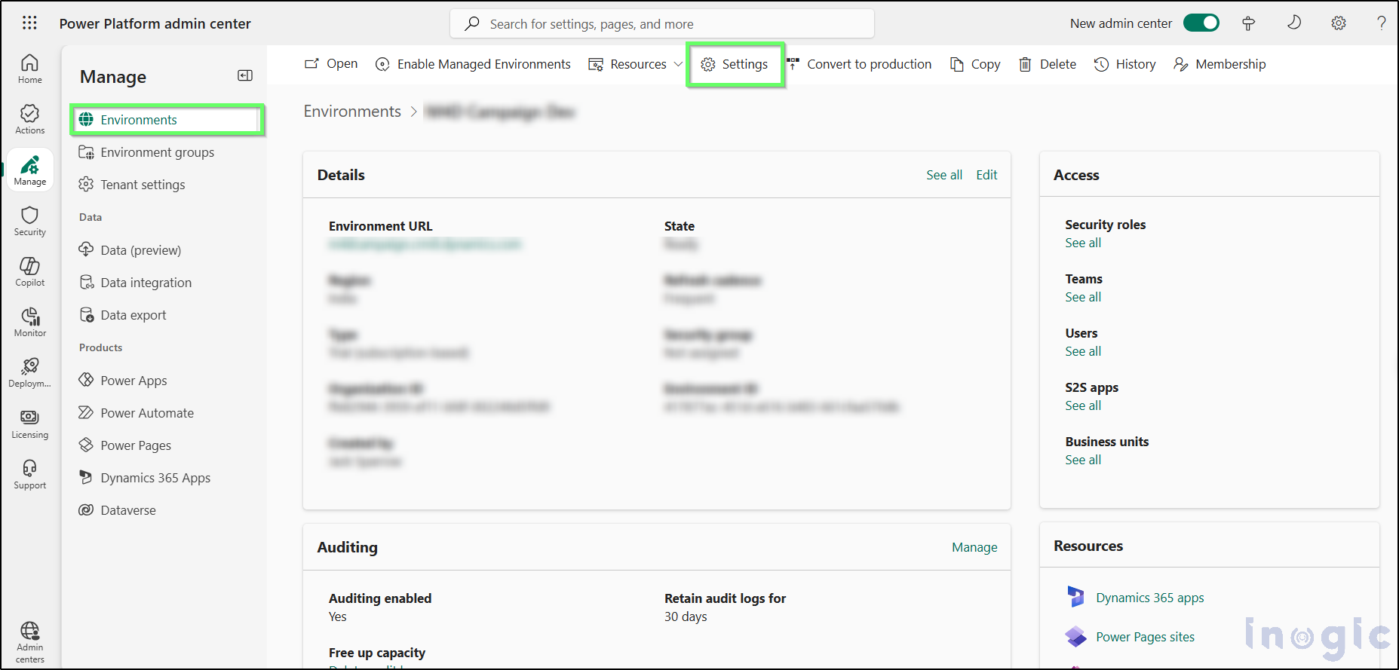Collapse the Manage navigation pane
The image size is (1399, 670).
tap(245, 75)
